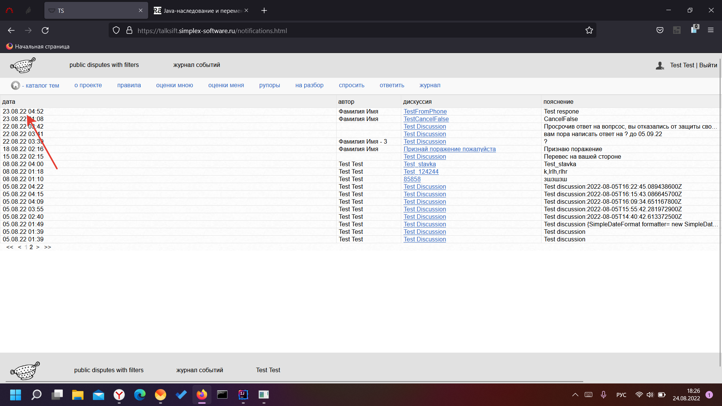Click the microphone tray icon

pyautogui.click(x=604, y=395)
